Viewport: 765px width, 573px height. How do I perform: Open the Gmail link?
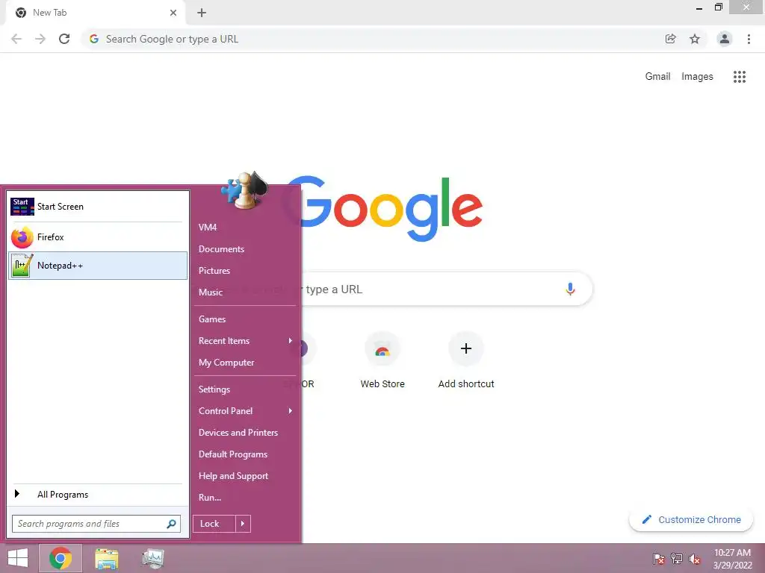pyautogui.click(x=657, y=77)
